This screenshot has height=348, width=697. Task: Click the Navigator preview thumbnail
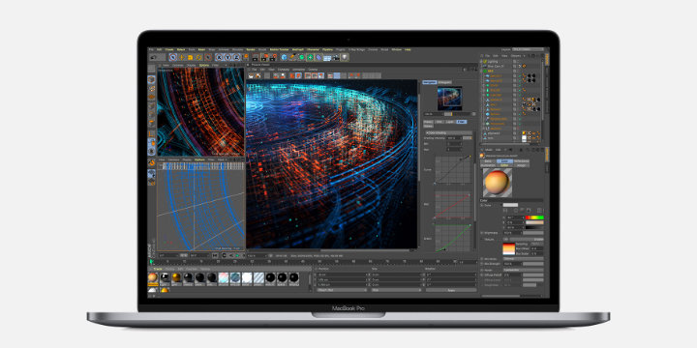(450, 98)
